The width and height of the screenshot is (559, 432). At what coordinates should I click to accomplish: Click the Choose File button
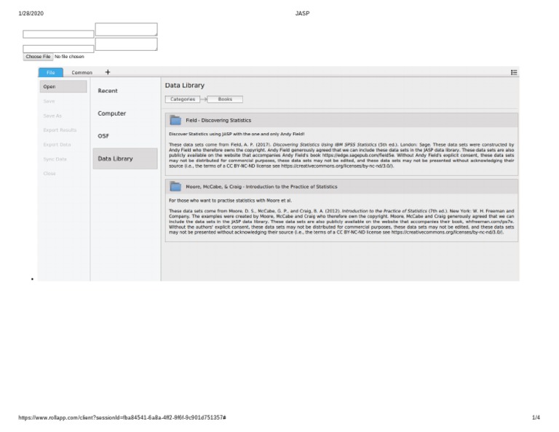tap(38, 57)
